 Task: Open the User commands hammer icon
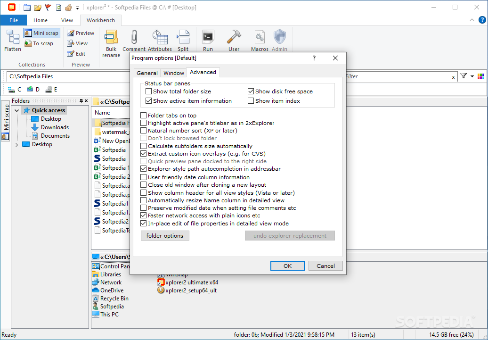(234, 37)
